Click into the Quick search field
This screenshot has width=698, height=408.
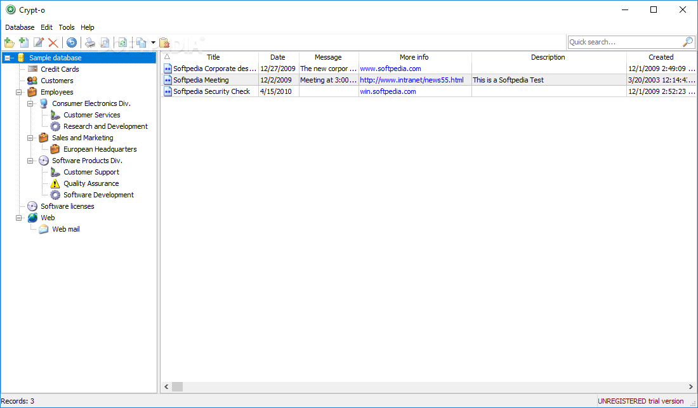(x=625, y=42)
